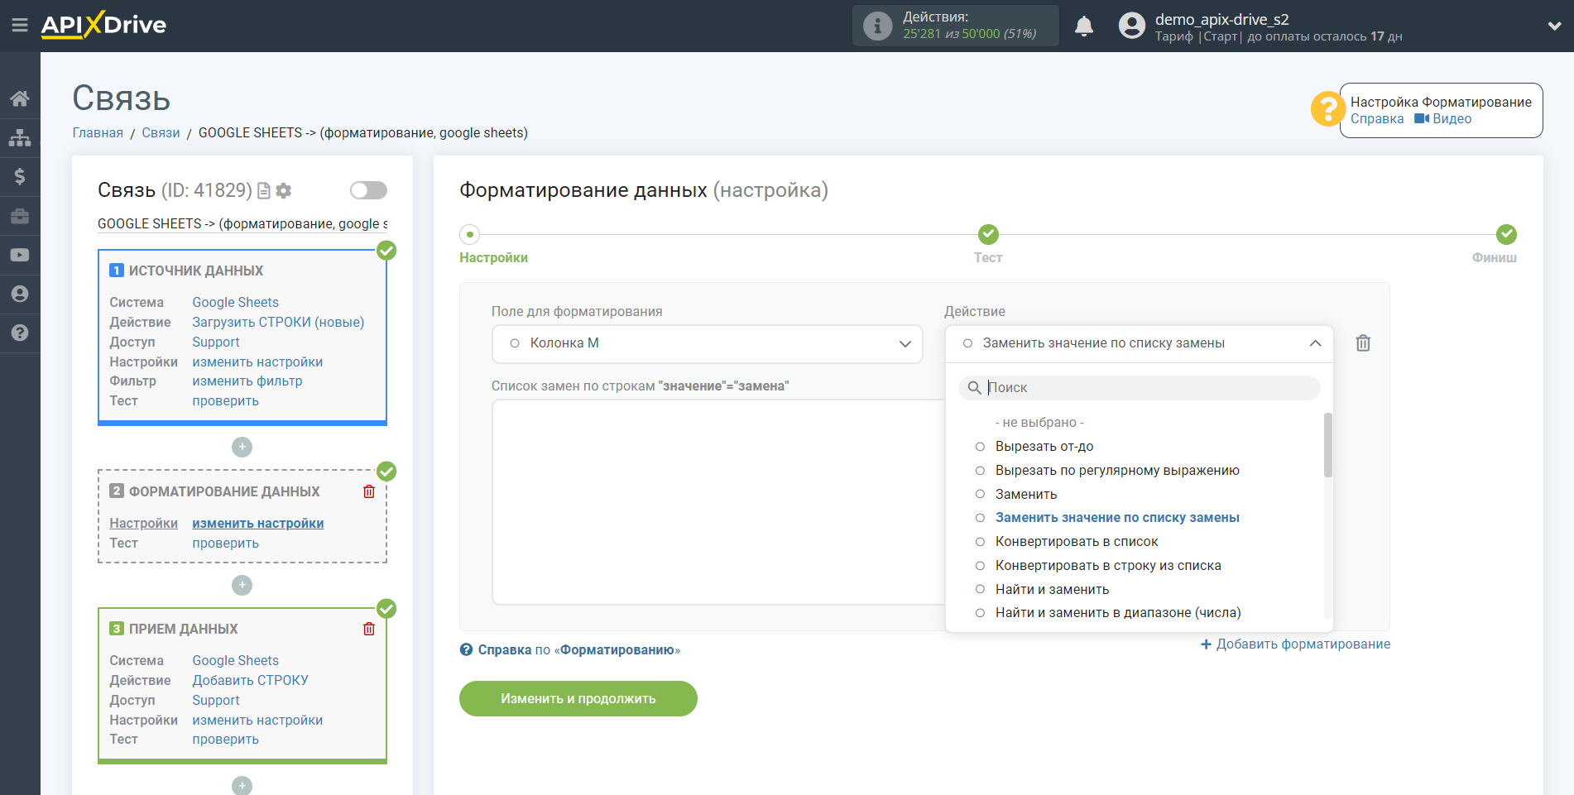Open the briefcase sidebar icon
The image size is (1574, 795).
(x=20, y=216)
